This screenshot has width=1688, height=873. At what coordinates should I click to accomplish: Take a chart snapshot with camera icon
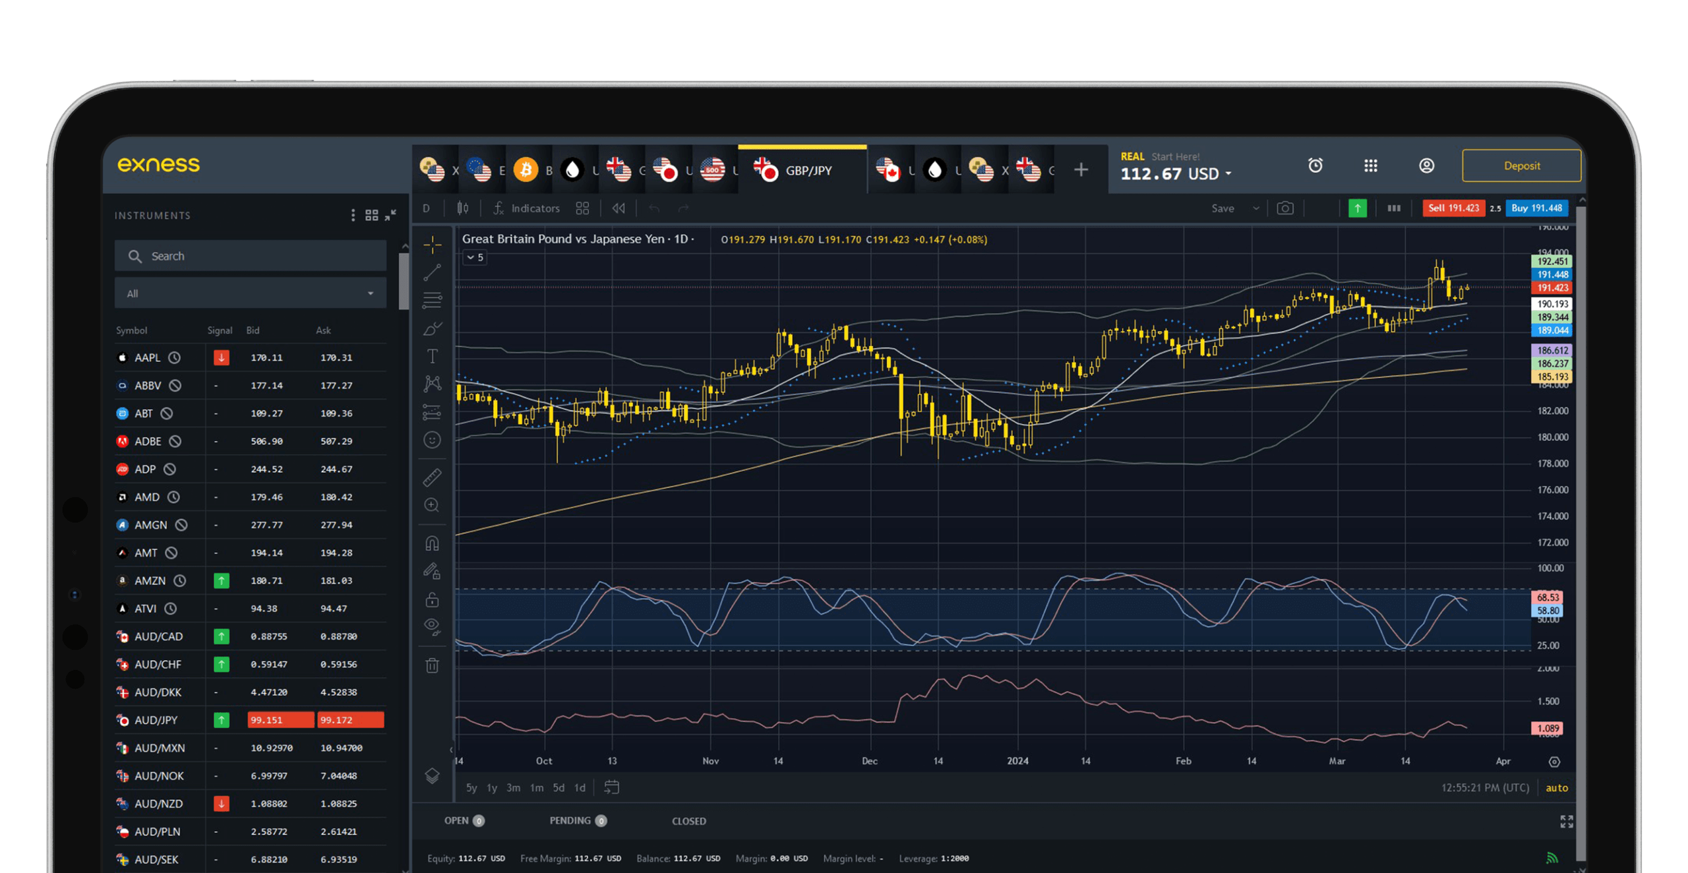coord(1284,208)
